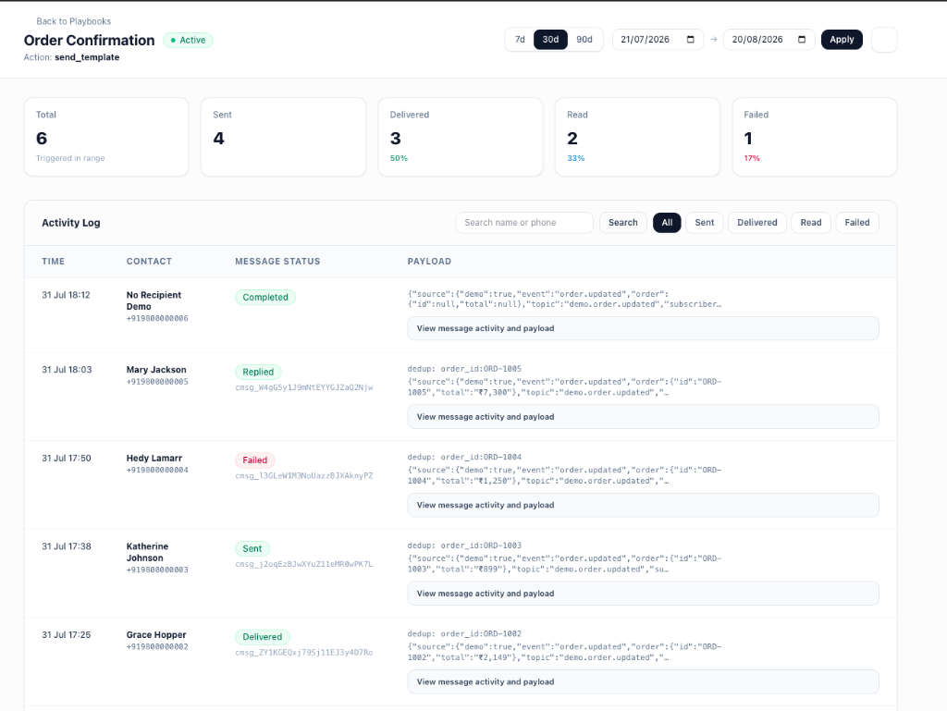Image resolution: width=947 pixels, height=711 pixels.
Task: Filter Activity Log by Failed
Action: tap(857, 223)
